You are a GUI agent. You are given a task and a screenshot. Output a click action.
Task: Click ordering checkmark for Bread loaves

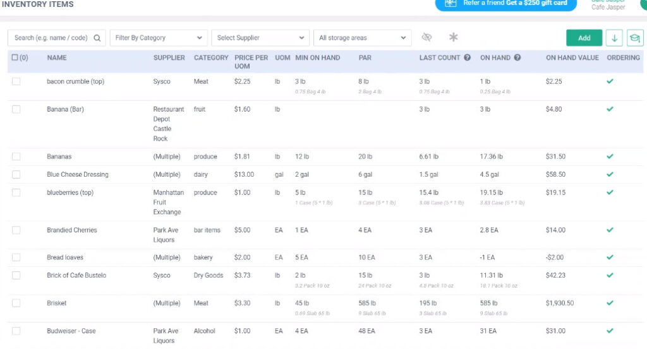[x=610, y=257]
